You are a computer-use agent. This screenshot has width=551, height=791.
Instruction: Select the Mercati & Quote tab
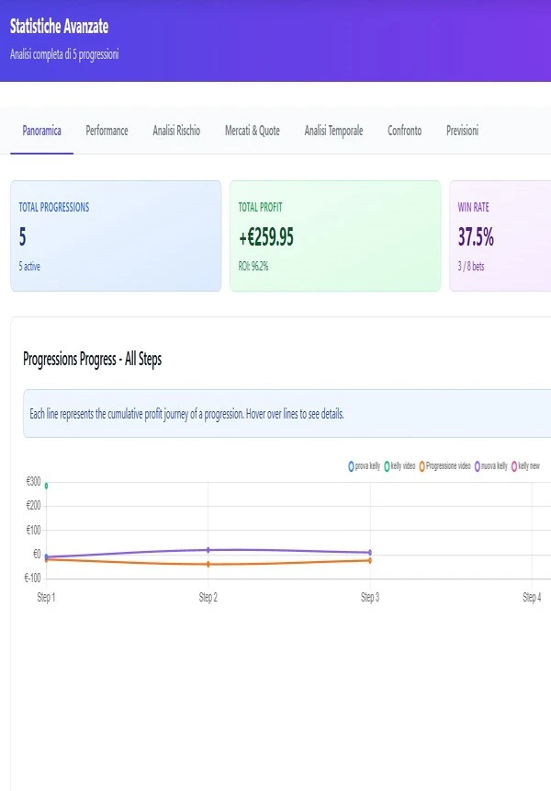(253, 131)
